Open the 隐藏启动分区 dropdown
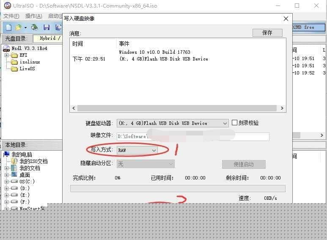The image size is (327, 240). (x=146, y=164)
